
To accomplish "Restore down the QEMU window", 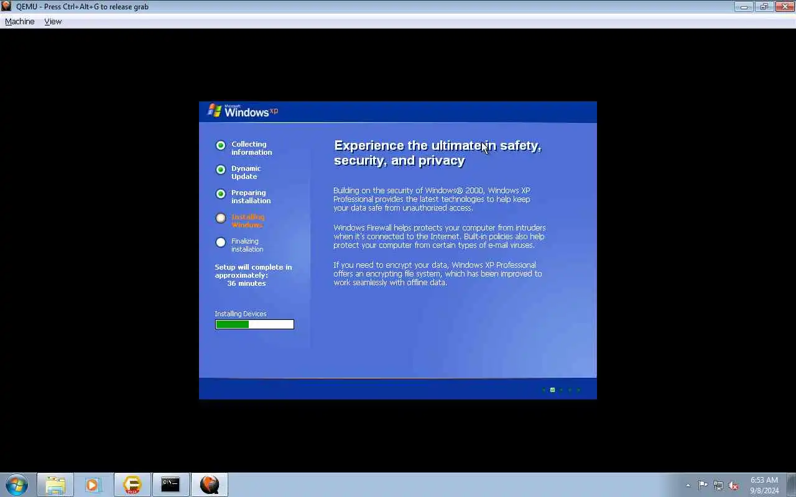I will click(764, 7).
